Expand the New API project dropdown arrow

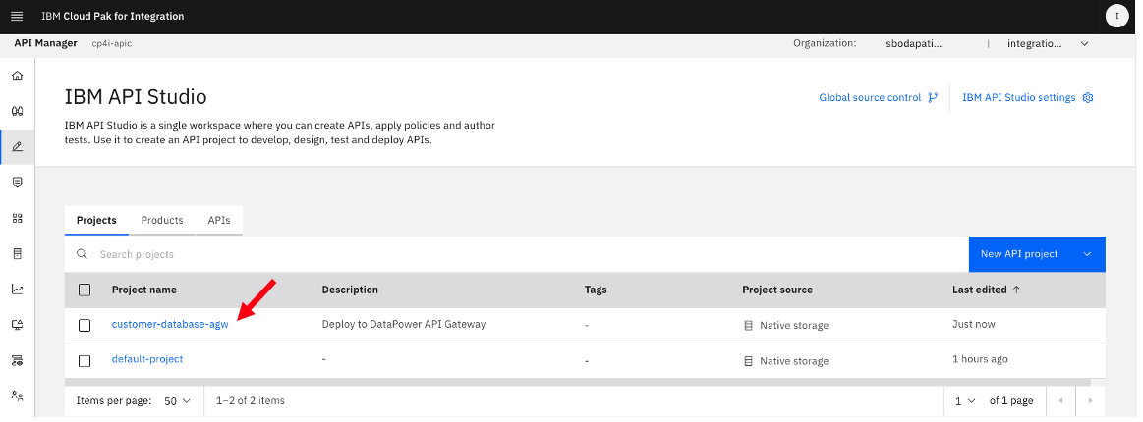(x=1088, y=254)
